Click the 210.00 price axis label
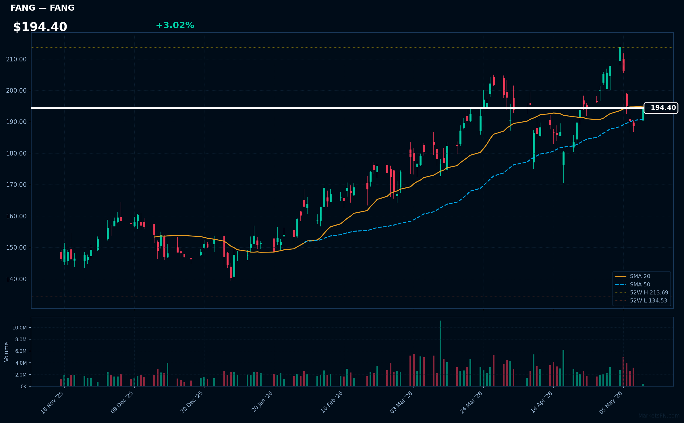 (x=16, y=59)
